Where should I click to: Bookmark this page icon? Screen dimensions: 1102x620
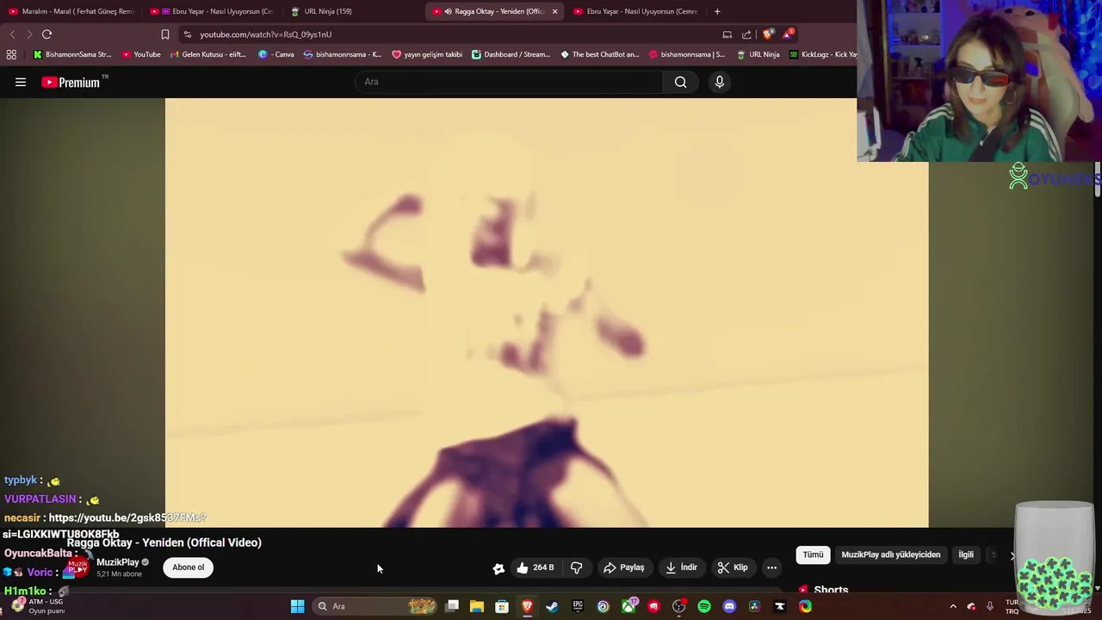164,34
